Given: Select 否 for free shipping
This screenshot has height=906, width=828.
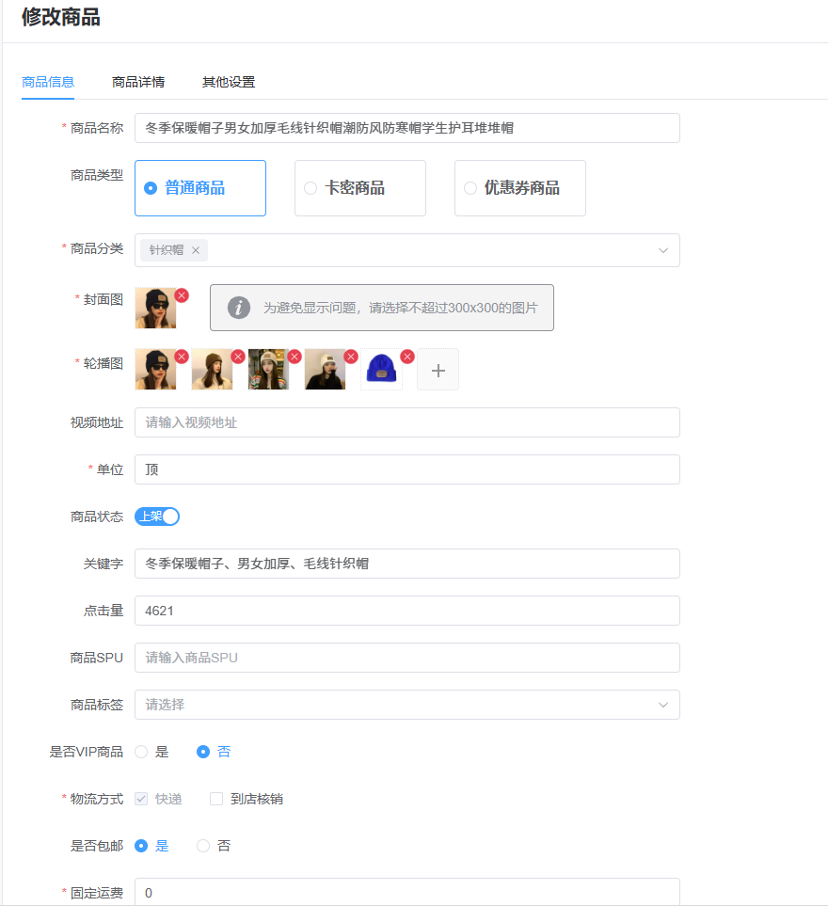Looking at the screenshot, I should (203, 846).
